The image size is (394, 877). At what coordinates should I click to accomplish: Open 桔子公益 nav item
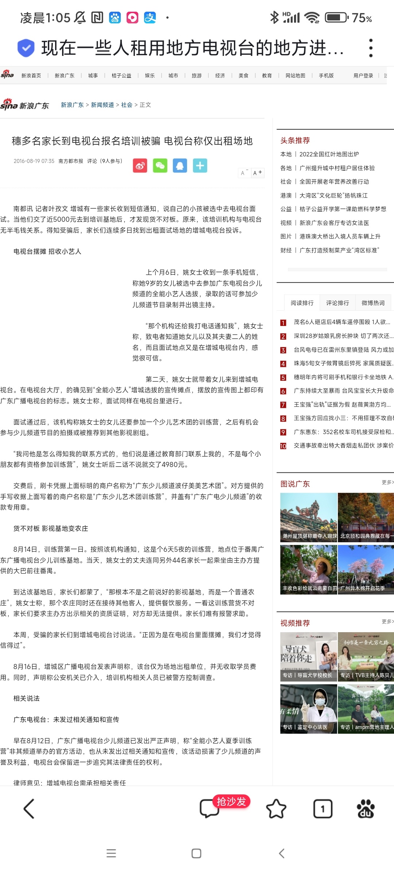tap(121, 76)
